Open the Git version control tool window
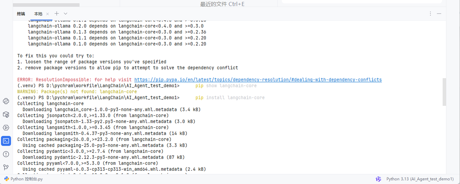460x184 pixels. pyautogui.click(x=6, y=167)
